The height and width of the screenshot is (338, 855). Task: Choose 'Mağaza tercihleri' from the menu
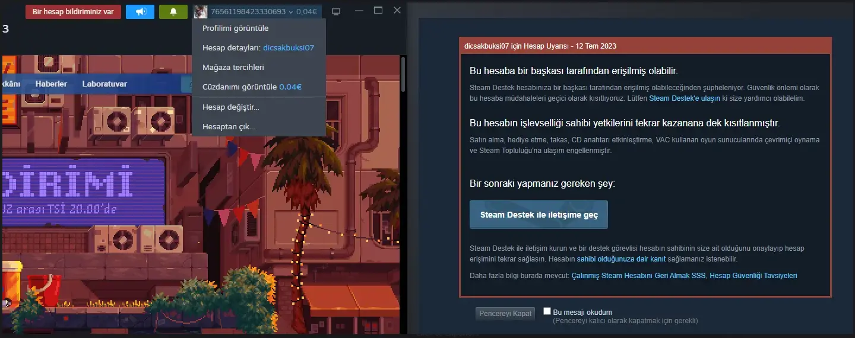pos(259,67)
